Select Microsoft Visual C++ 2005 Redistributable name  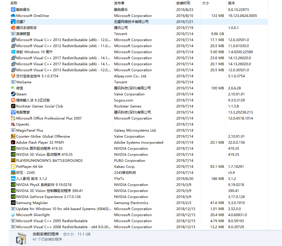[x=52, y=221]
